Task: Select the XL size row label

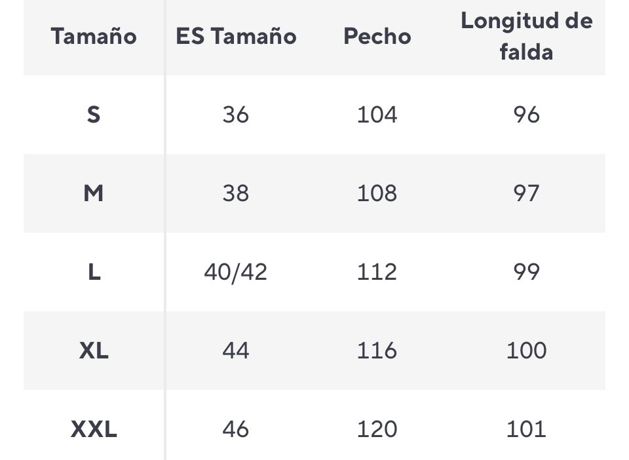Action: coord(94,351)
